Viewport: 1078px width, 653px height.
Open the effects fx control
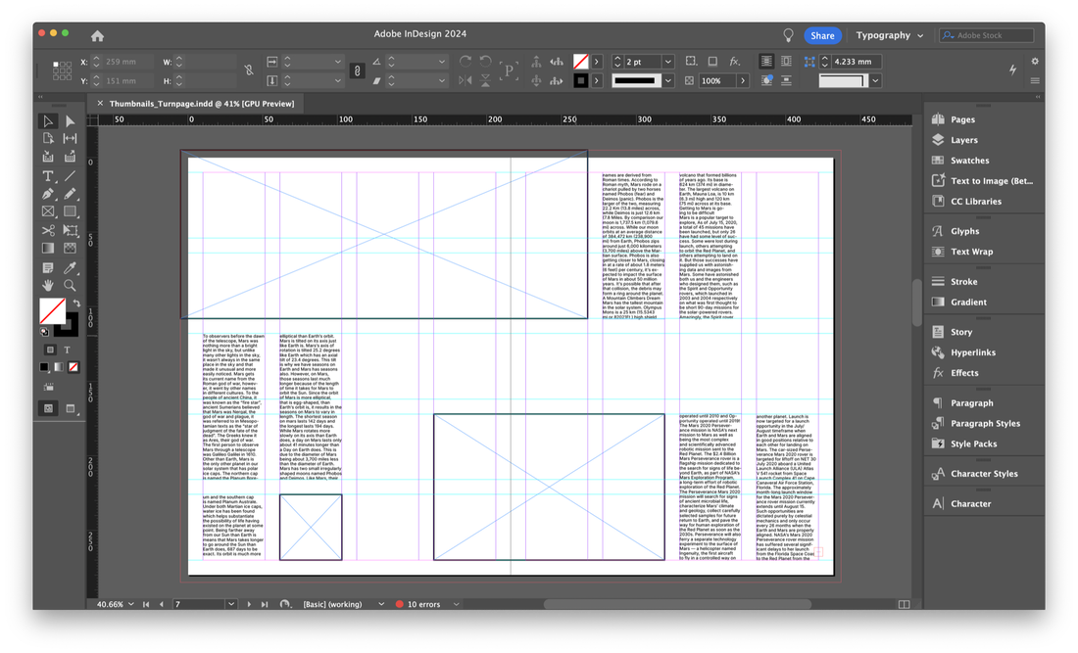[x=734, y=61]
